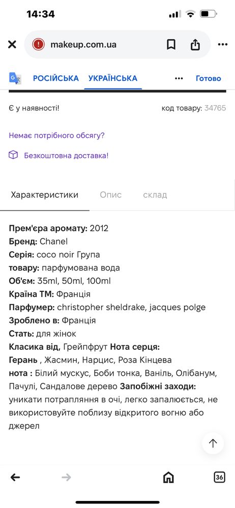Open the Опис tab
Screen dimensions: 235x508
[x=110, y=195]
